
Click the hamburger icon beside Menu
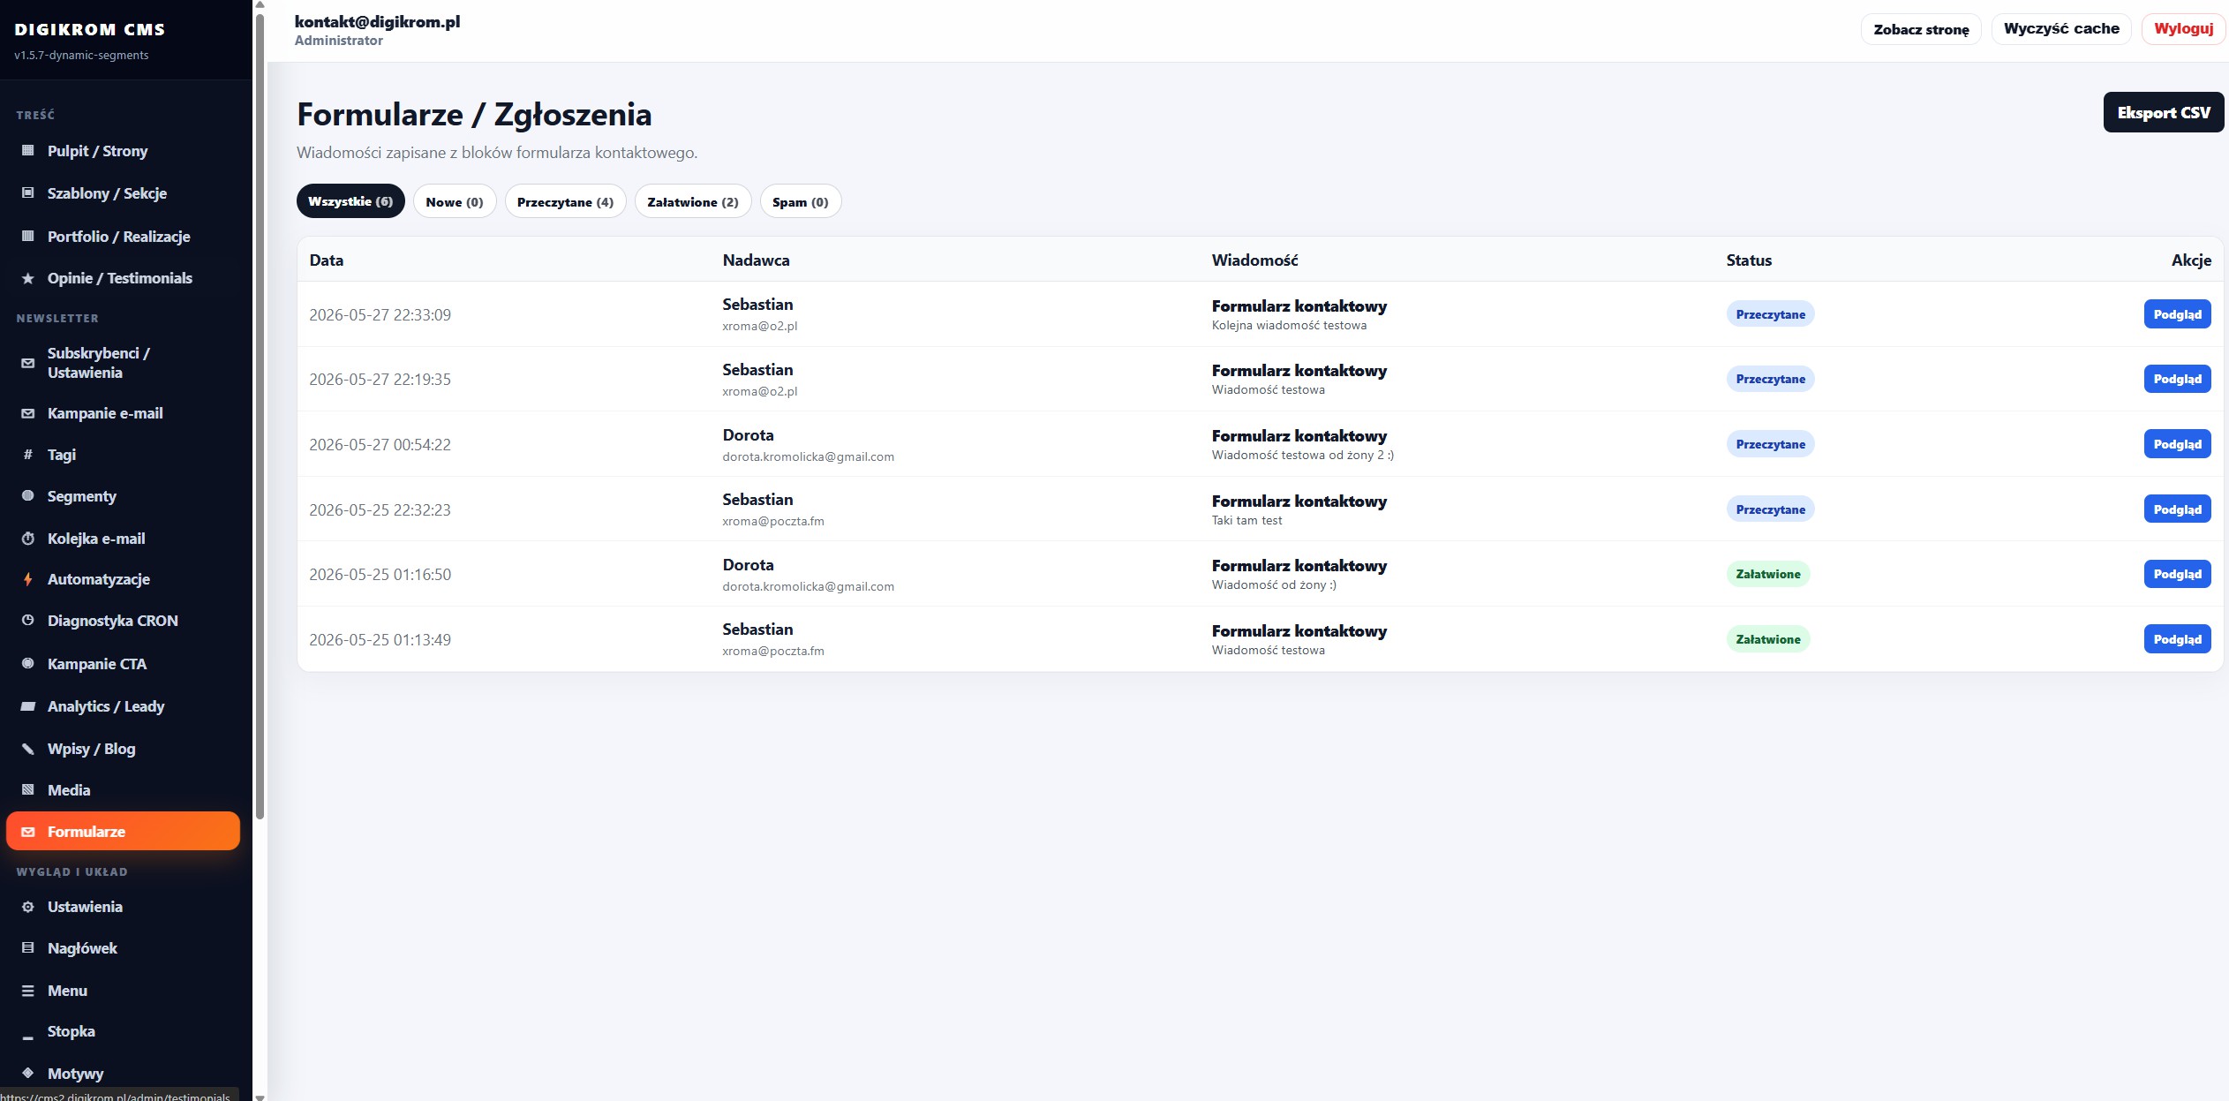coord(27,991)
